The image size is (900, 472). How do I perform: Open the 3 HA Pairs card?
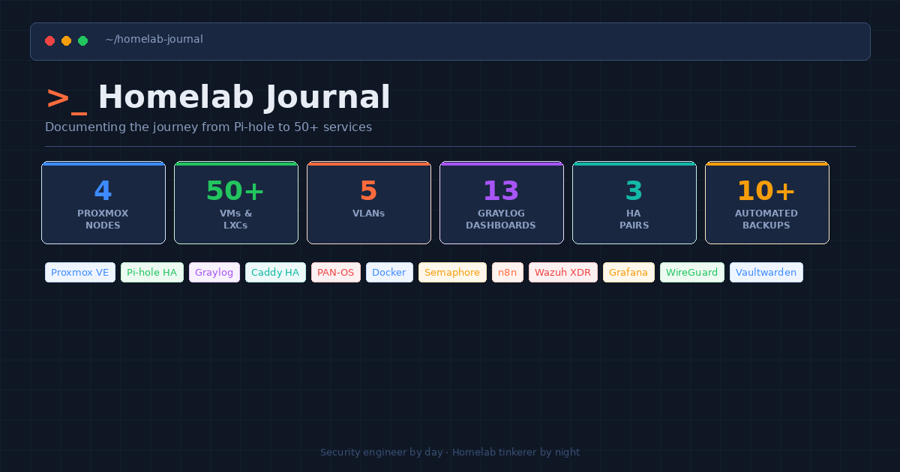click(x=634, y=203)
